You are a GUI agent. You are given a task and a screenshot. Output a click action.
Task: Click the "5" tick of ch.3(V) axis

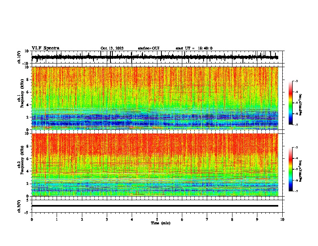tap(28, 200)
